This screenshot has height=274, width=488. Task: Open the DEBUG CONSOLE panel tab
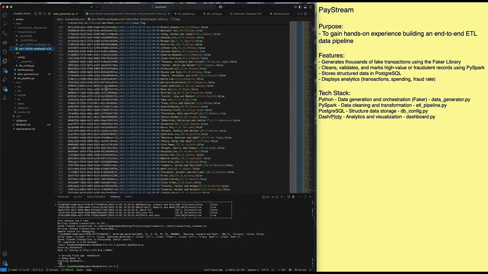(x=96, y=197)
